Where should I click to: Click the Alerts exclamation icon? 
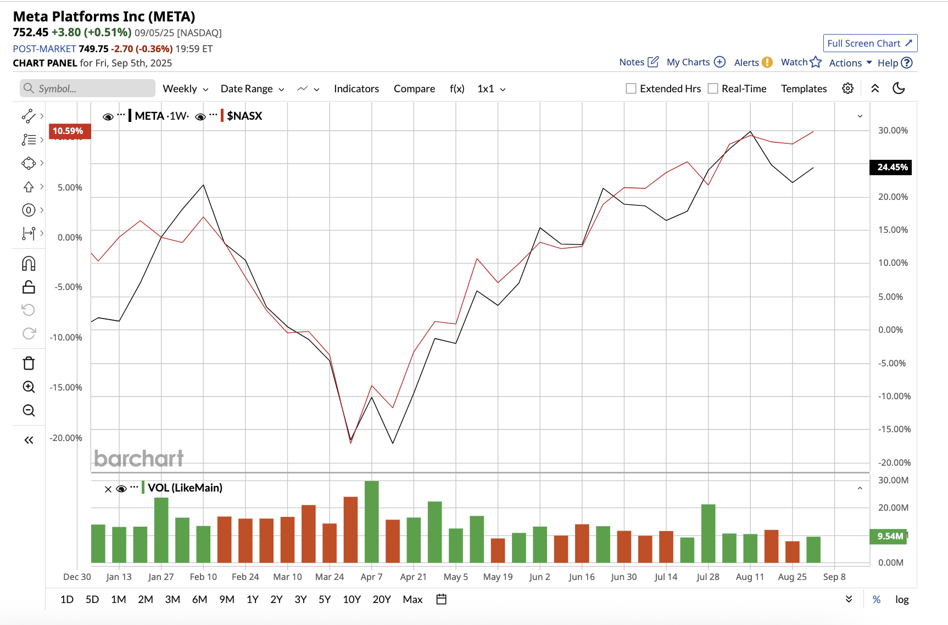(x=767, y=62)
